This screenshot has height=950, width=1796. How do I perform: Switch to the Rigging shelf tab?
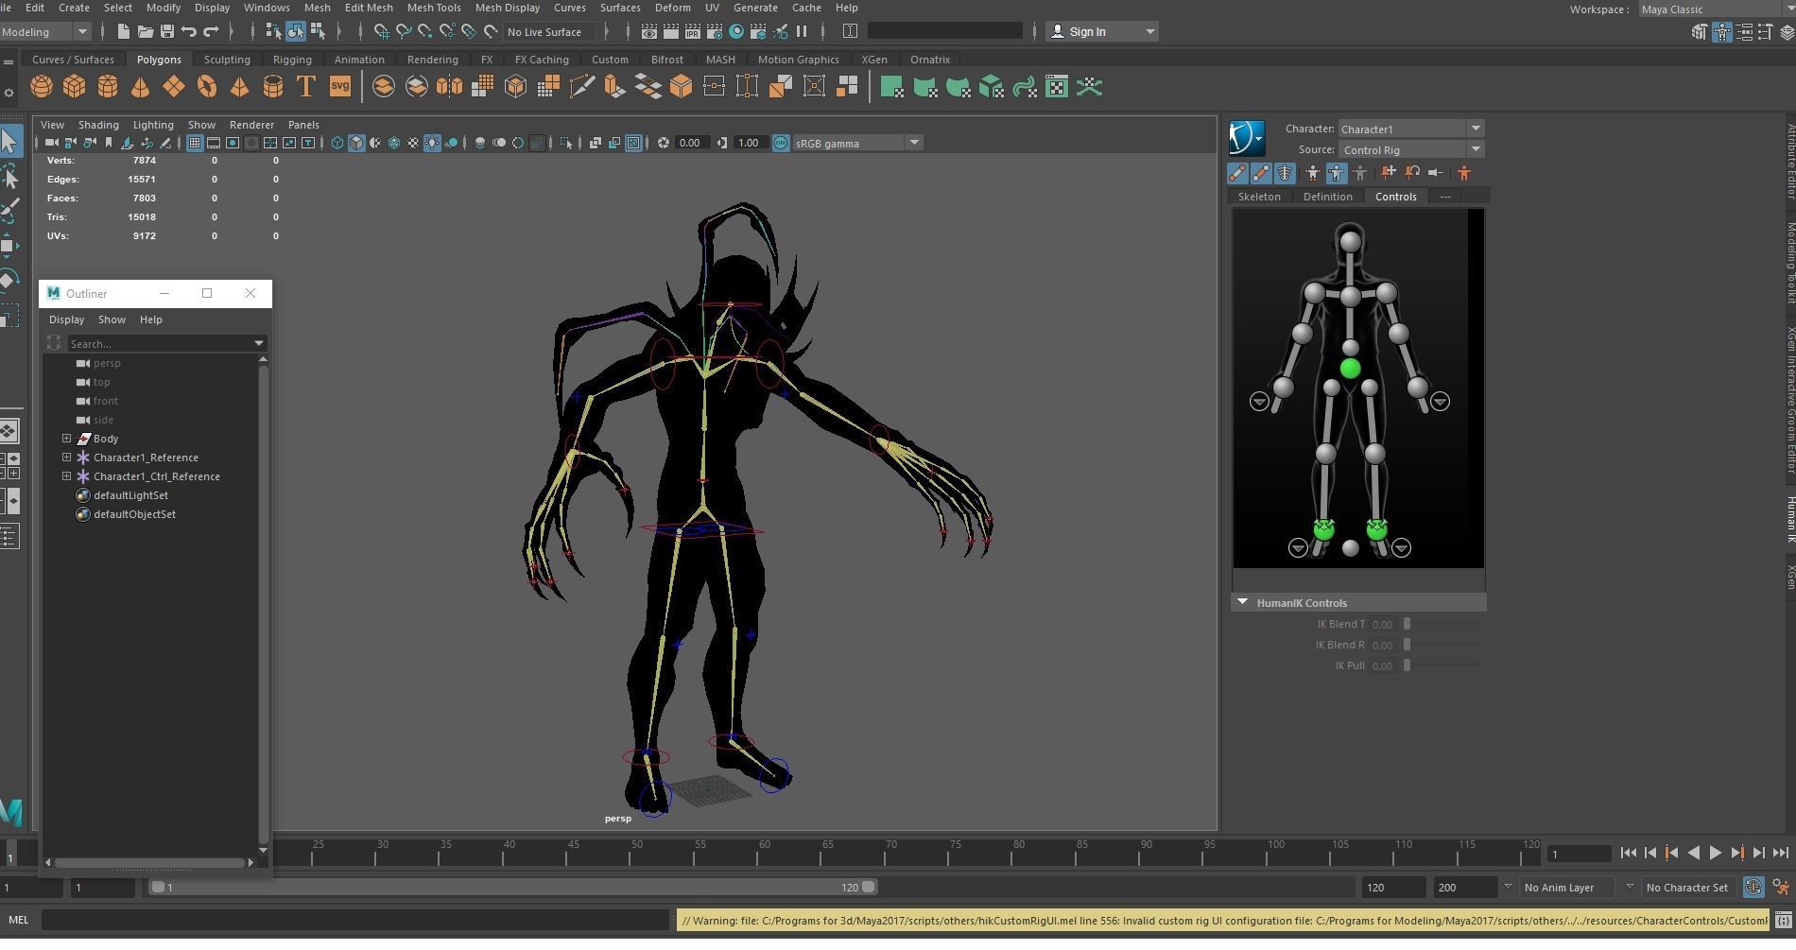coord(292,59)
